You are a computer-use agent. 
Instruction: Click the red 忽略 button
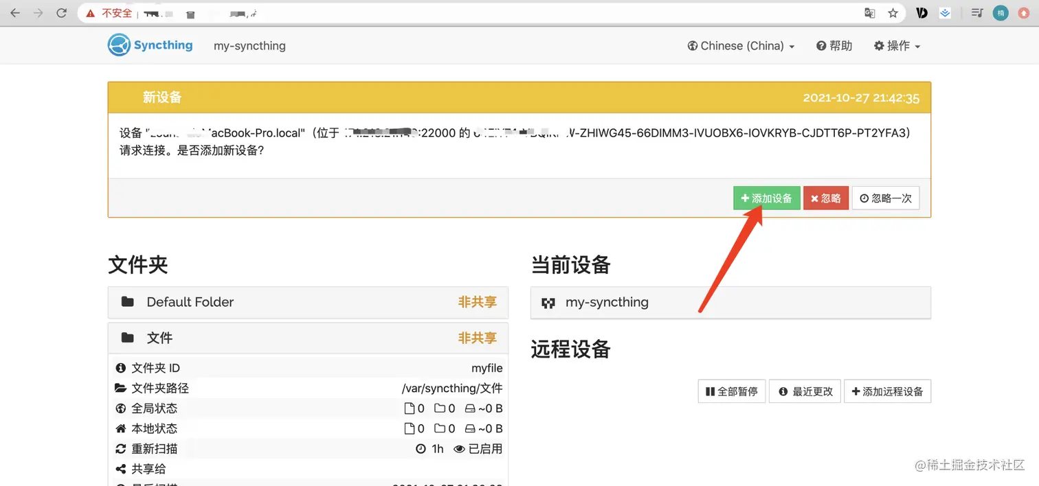[826, 198]
